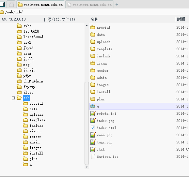Click the .txt file icon

click(93, 149)
